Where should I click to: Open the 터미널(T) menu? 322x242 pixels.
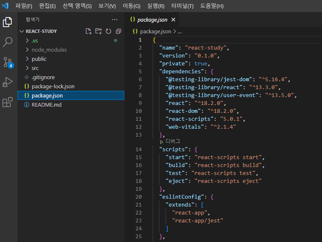point(183,6)
